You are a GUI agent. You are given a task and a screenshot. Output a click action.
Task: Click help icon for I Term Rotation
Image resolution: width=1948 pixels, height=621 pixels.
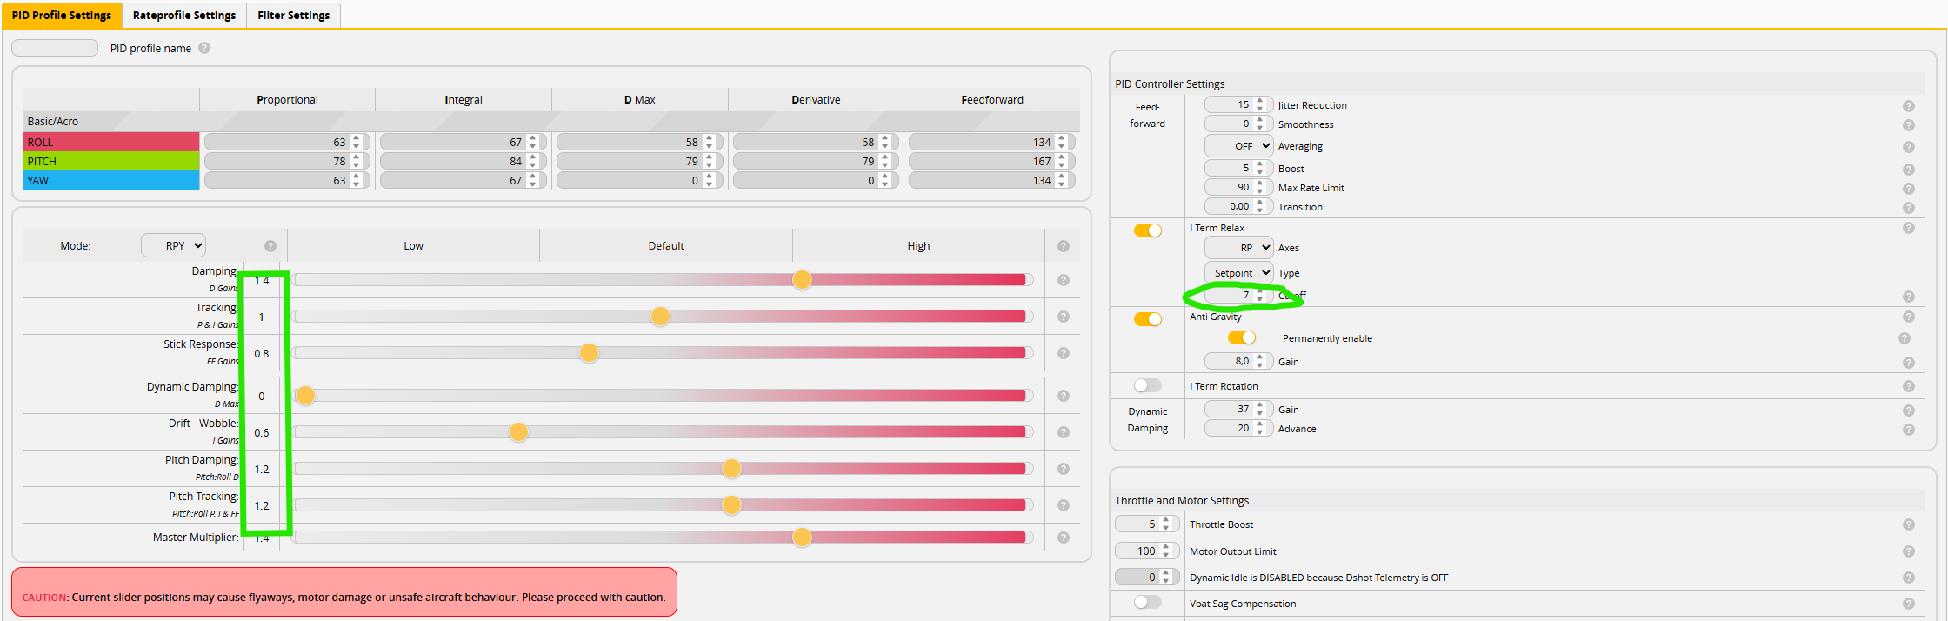(x=1908, y=386)
